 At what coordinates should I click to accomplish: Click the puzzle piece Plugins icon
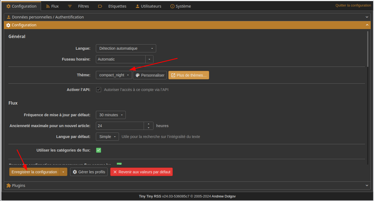coord(8,186)
